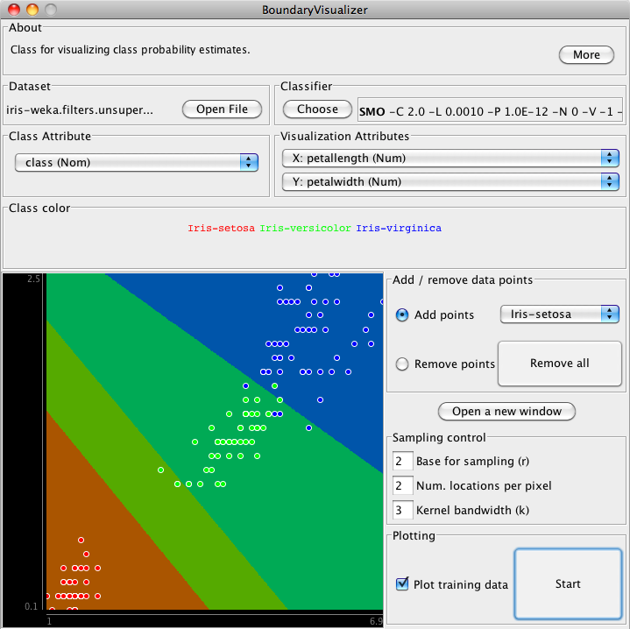Screen dimensions: 630x629
Task: Click the SMO classifier options field
Action: [x=491, y=111]
